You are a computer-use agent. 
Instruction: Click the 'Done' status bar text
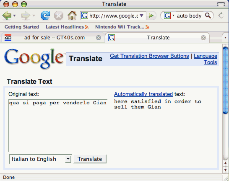pyautogui.click(x=9, y=177)
